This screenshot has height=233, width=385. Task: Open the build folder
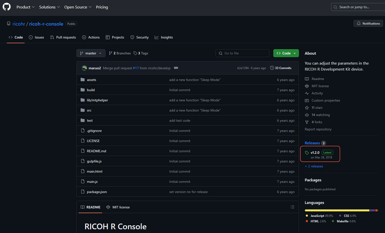91,90
